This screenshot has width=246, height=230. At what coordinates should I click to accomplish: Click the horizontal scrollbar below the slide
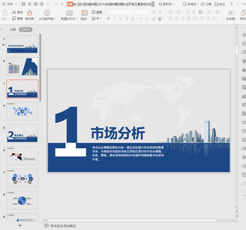click(x=132, y=221)
